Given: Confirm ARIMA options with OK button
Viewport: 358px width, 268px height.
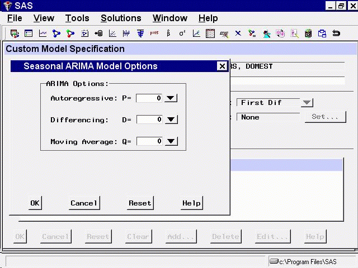Looking at the screenshot, I should tap(35, 203).
